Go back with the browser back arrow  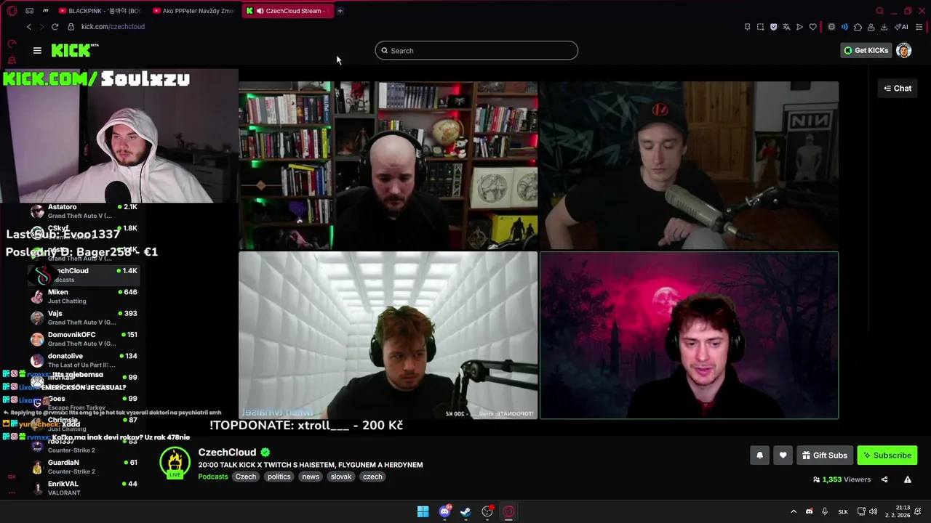click(29, 27)
